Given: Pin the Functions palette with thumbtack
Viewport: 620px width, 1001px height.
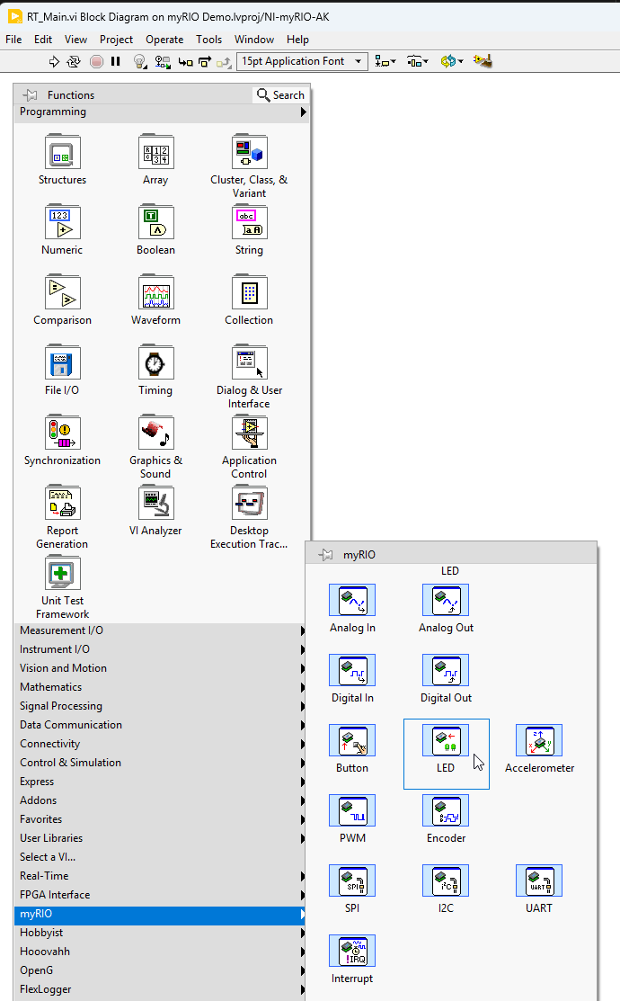Looking at the screenshot, I should coord(31,95).
